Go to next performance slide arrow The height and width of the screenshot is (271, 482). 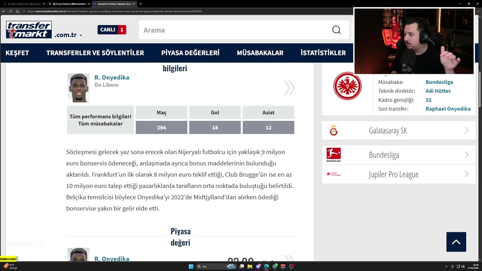pos(289,88)
